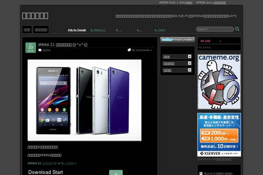Click the Twitter follow button

click(178, 40)
